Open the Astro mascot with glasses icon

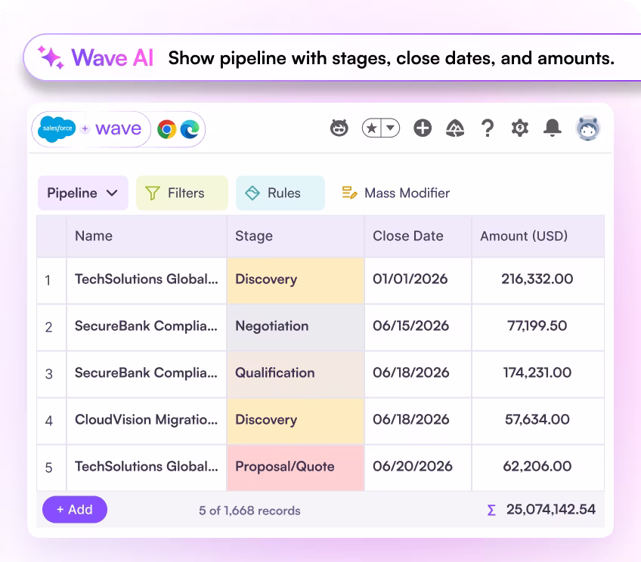point(339,128)
